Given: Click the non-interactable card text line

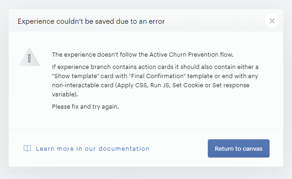Looking at the screenshot, I should 151,85.
